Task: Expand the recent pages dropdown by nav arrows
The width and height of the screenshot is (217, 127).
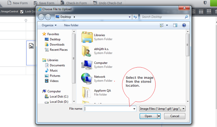Action: click(53, 17)
